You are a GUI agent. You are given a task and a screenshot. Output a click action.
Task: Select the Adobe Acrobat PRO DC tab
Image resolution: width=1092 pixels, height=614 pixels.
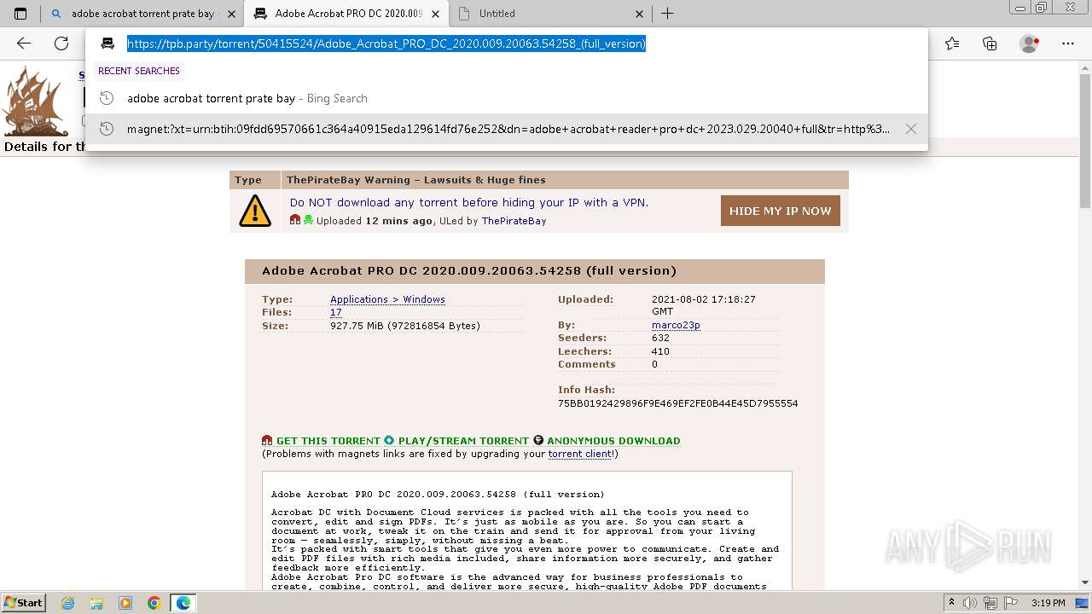click(346, 14)
